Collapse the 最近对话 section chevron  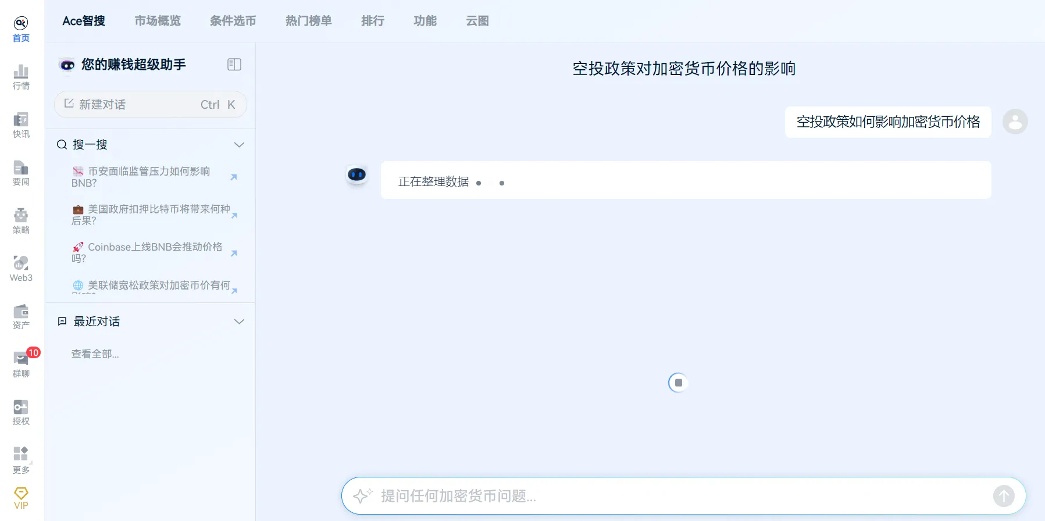pos(239,322)
